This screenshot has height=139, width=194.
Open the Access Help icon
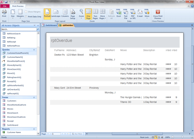(x=192, y=6)
